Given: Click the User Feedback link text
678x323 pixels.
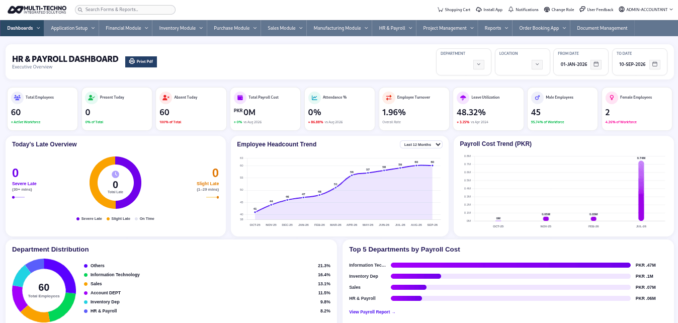Looking at the screenshot, I should click(x=600, y=10).
